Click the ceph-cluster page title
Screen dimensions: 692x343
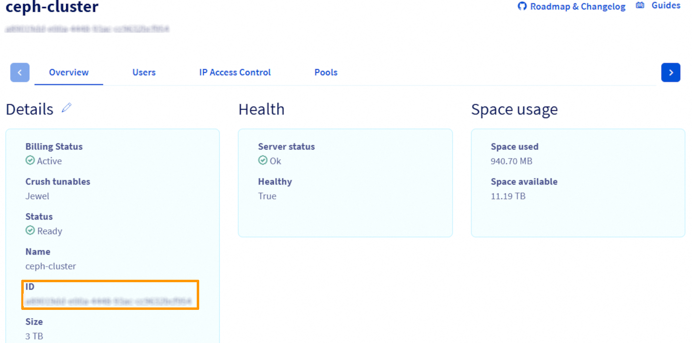click(52, 7)
